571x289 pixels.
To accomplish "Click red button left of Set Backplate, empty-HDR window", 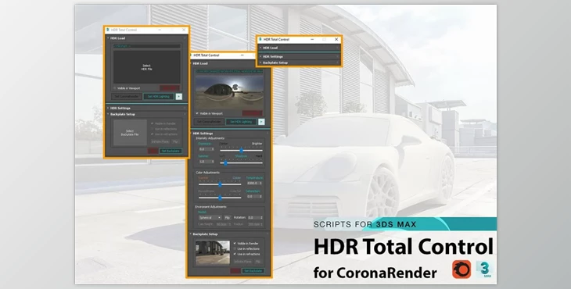I will [x=153, y=151].
